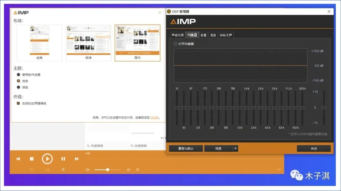Switch to the 混音 tab
The height and width of the screenshot is (191, 341).
[213, 35]
